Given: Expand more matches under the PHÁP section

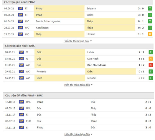Looking at the screenshot, I should click(77, 41).
